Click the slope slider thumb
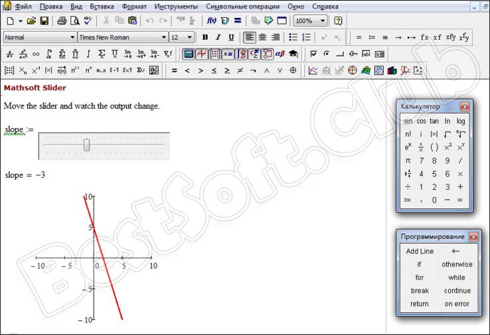The height and width of the screenshot is (335, 490). point(86,145)
